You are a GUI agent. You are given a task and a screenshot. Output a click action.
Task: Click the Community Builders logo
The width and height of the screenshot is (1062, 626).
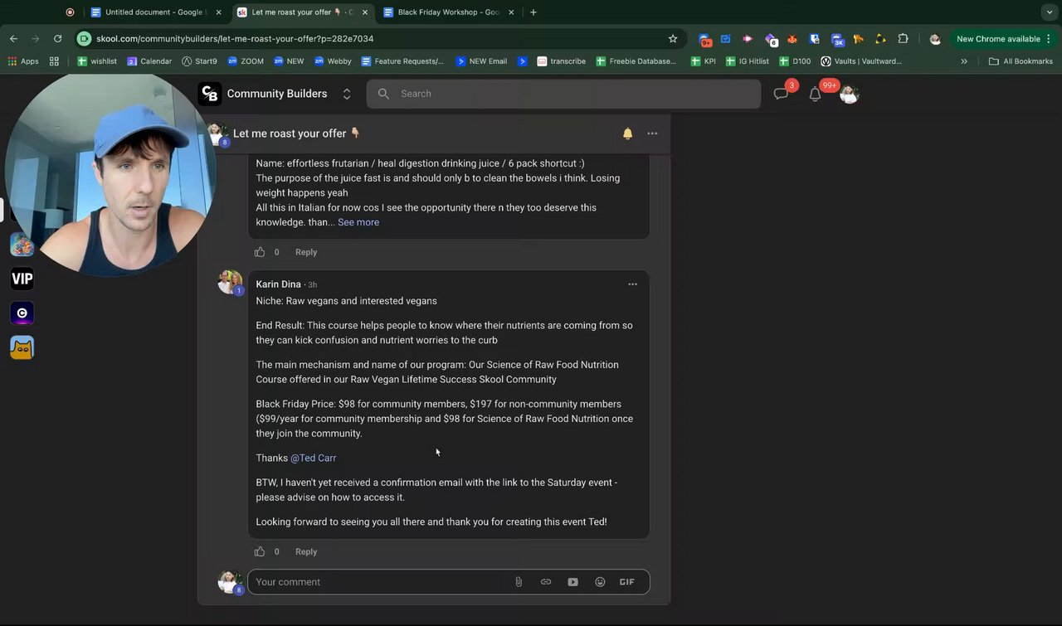click(210, 94)
